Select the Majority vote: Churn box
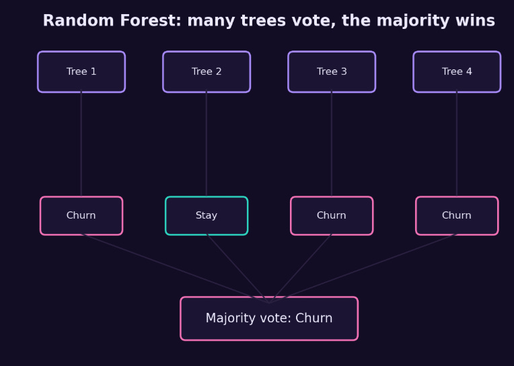This screenshot has height=366, width=514. (x=269, y=318)
